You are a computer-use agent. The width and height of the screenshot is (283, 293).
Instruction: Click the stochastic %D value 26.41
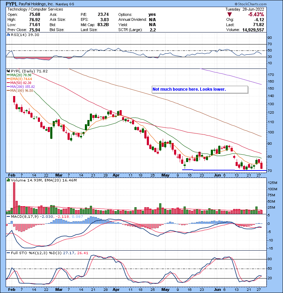82,253
